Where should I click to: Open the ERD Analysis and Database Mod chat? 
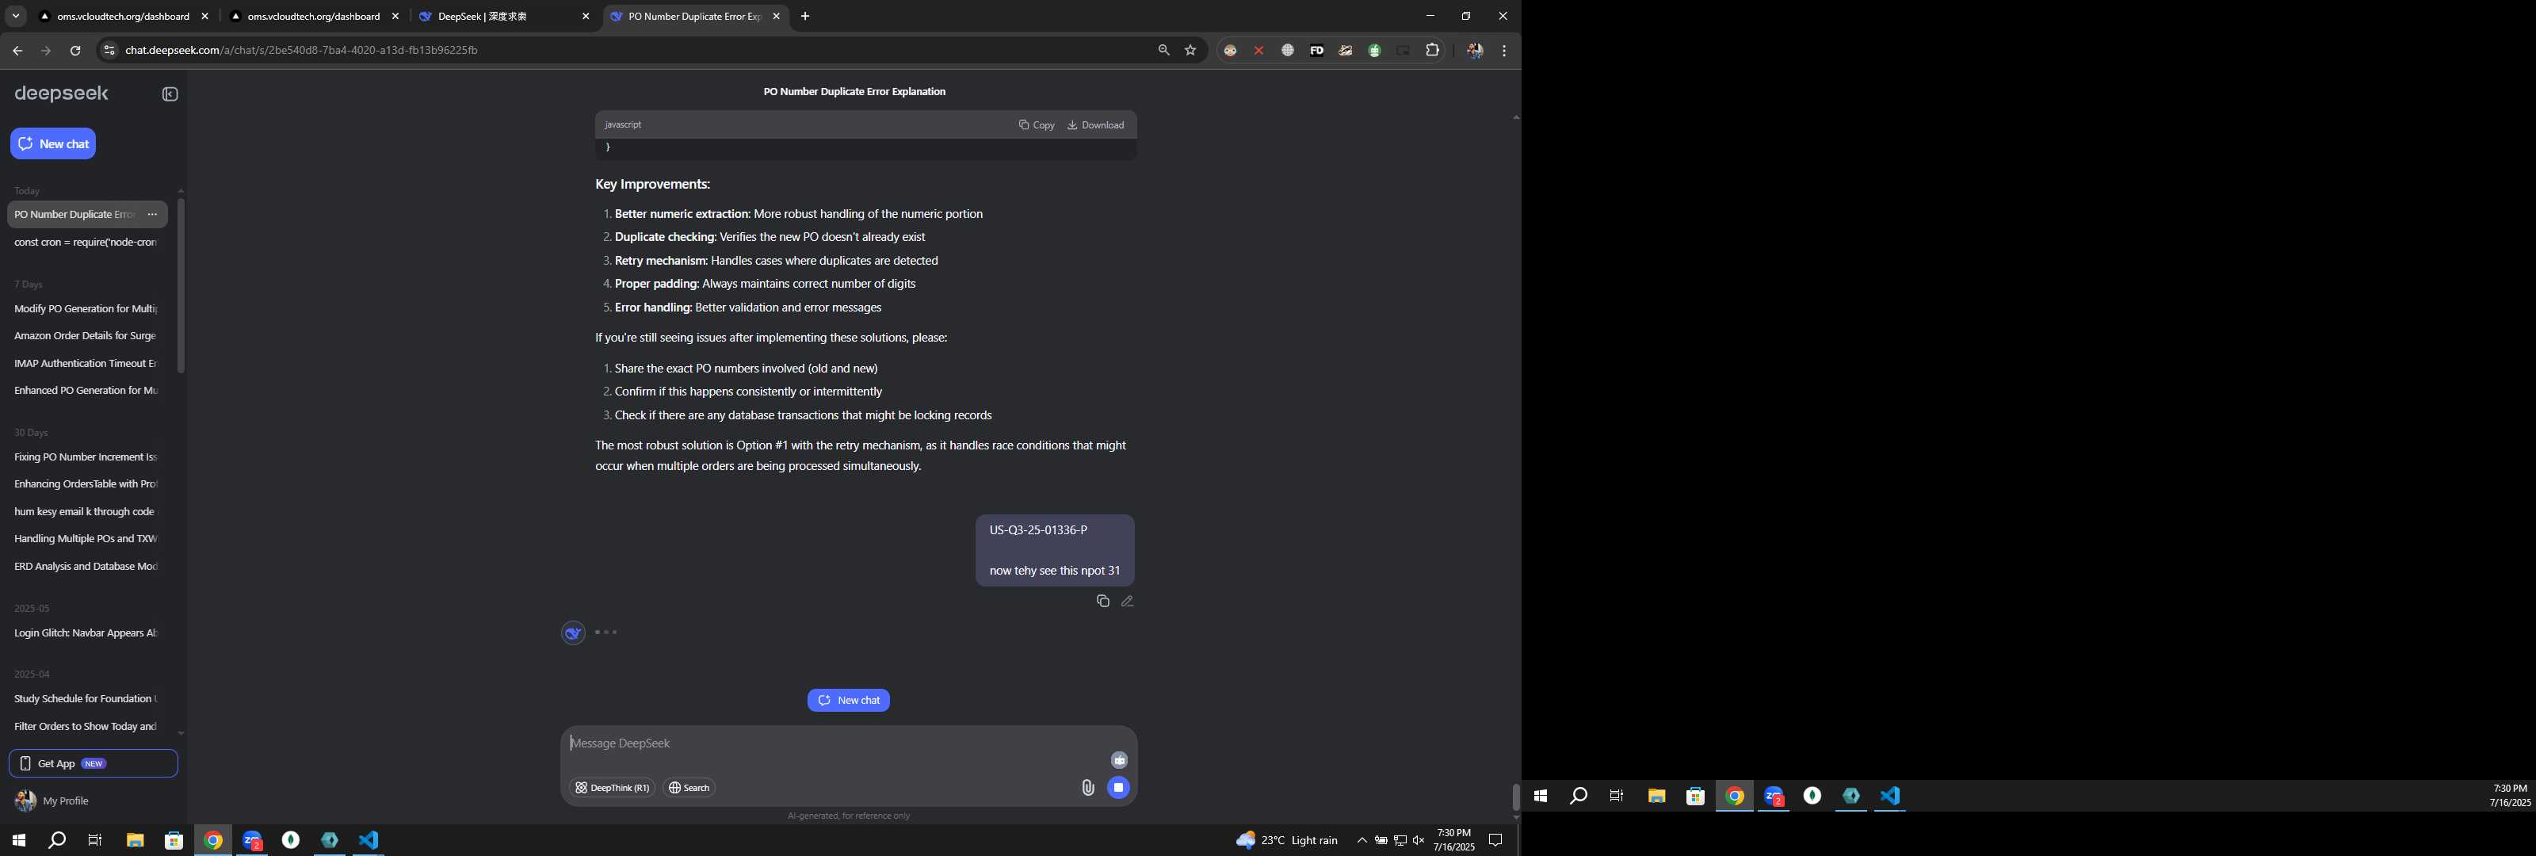tap(86, 567)
